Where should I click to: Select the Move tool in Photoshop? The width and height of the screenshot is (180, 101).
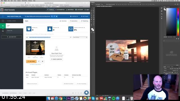coord(91,8)
